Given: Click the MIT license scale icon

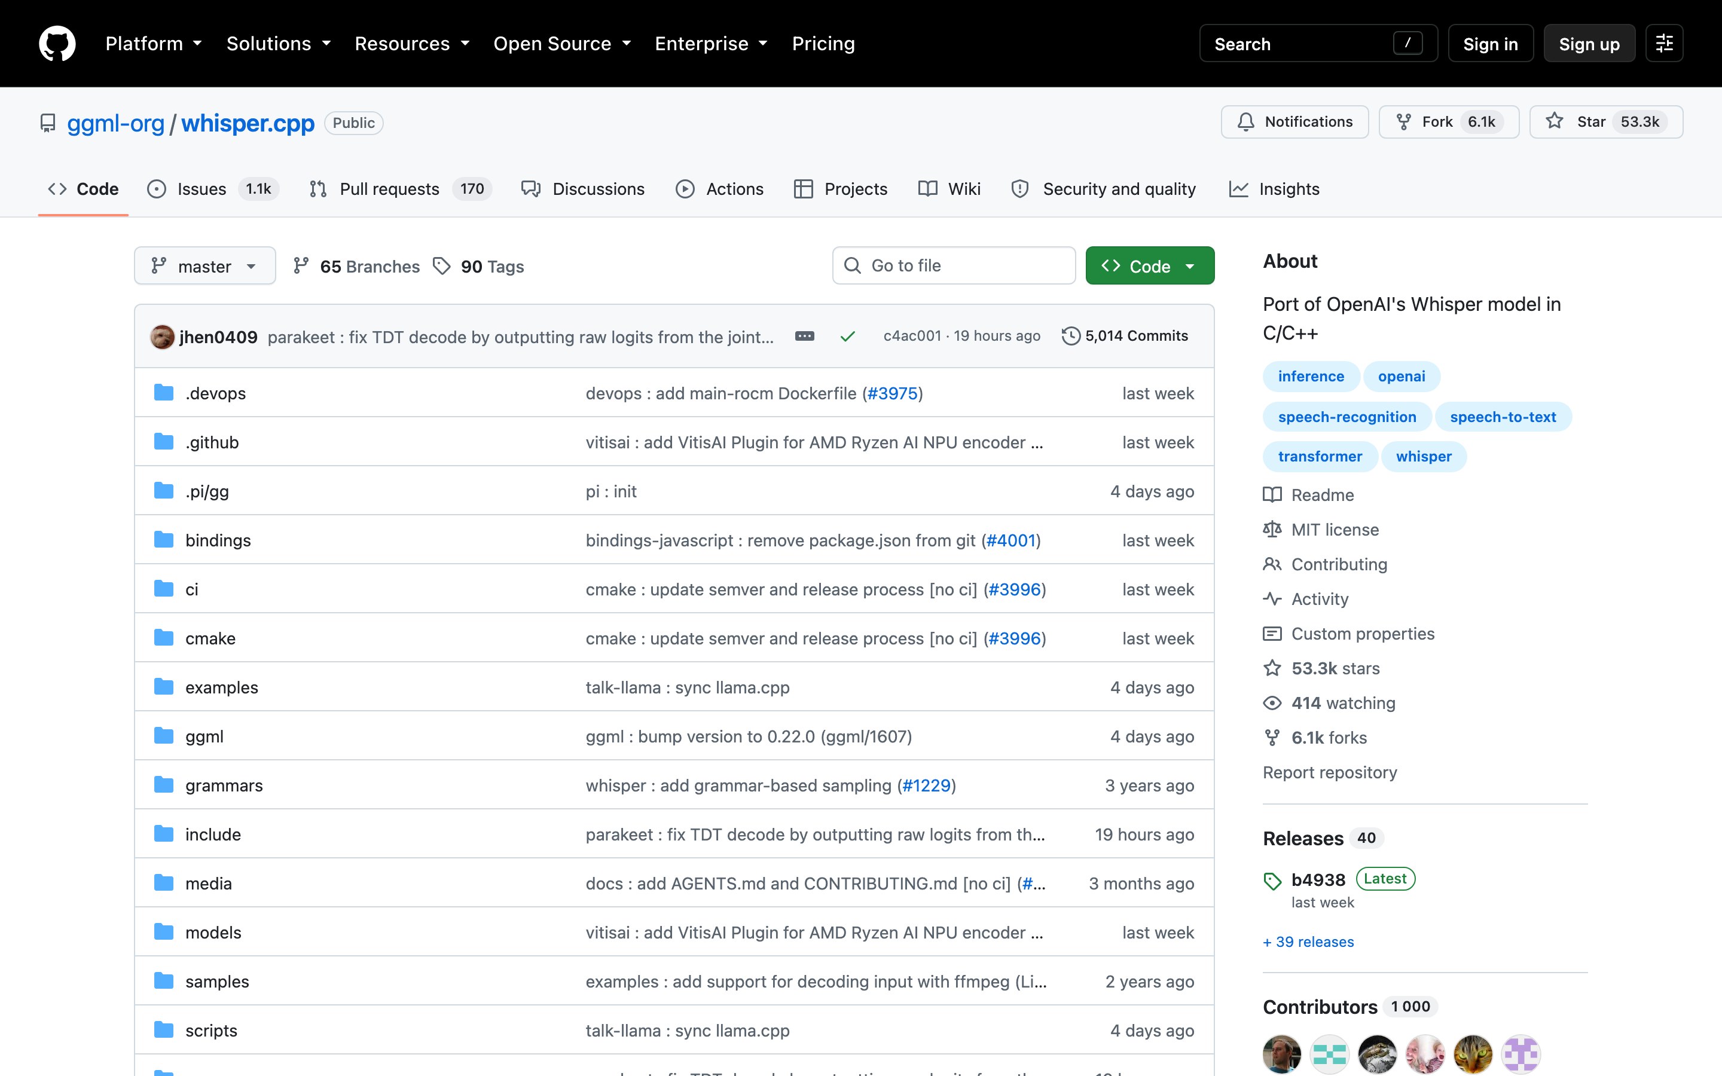Looking at the screenshot, I should coord(1272,530).
